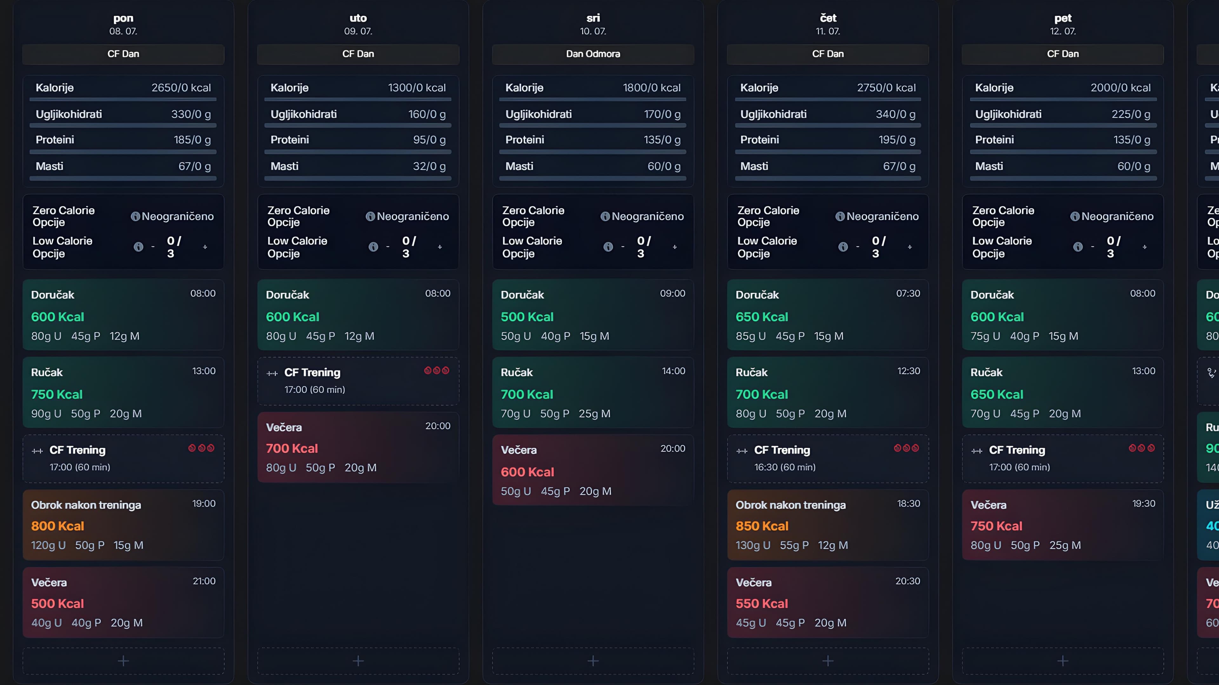
Task: Click the red intensity icons on pet CF Trening
Action: 1142,448
